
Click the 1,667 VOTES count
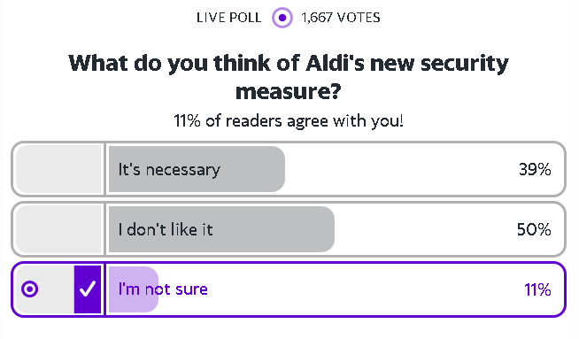tap(341, 18)
